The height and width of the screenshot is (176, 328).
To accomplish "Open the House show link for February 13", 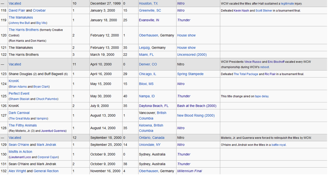I will 186,47.
